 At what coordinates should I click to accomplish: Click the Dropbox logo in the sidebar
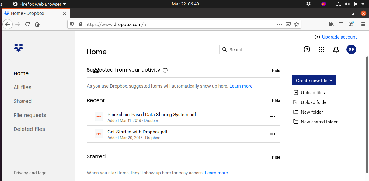tap(19, 47)
